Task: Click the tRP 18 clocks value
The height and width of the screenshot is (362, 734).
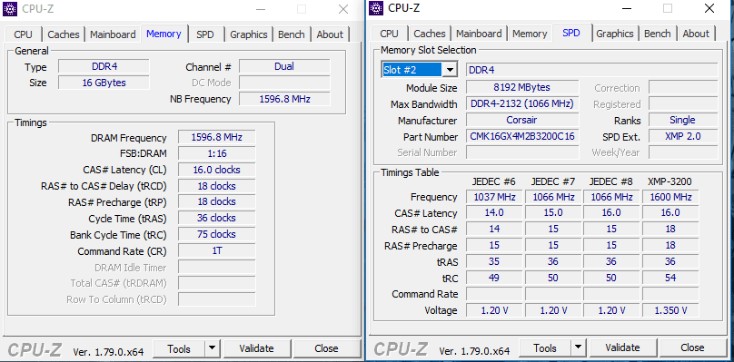Action: pyautogui.click(x=217, y=202)
